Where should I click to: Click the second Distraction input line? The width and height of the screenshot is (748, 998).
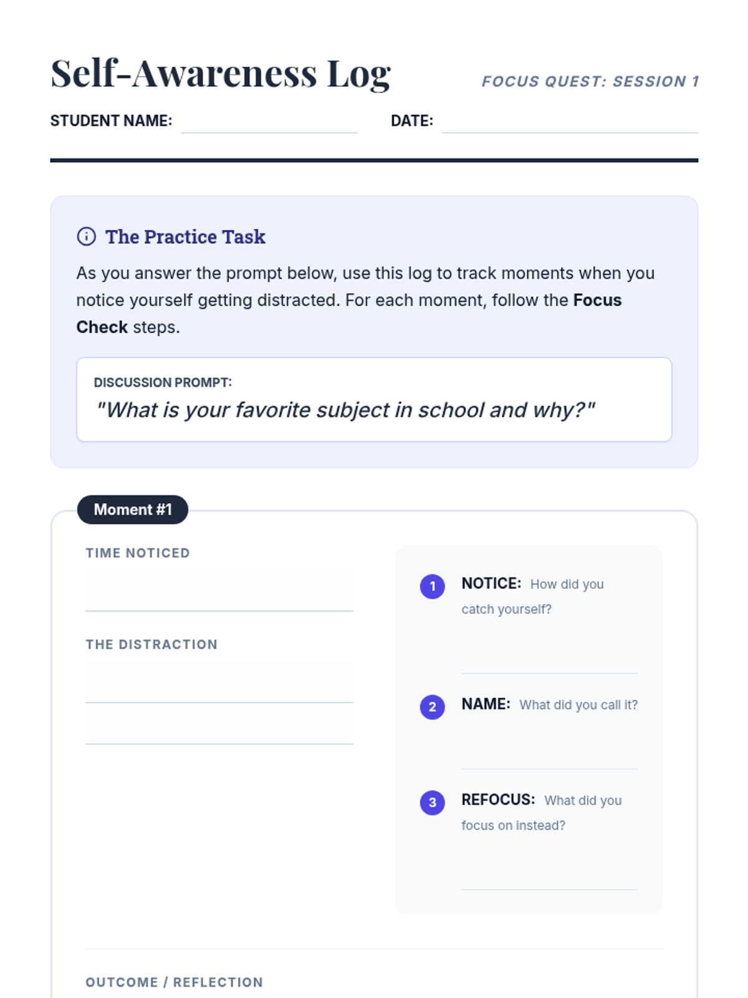[219, 724]
